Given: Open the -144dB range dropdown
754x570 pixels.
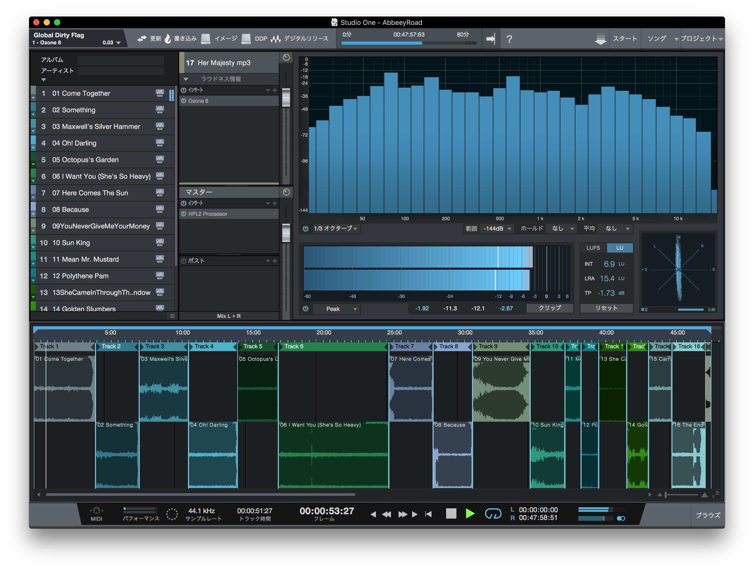Looking at the screenshot, I should (x=497, y=228).
